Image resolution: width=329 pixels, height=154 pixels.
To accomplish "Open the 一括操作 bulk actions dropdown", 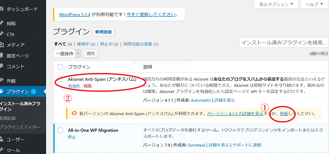I will click(67, 53).
